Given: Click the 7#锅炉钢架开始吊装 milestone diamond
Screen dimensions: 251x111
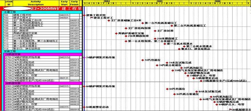Looking at the screenshot, I should click(84, 57).
